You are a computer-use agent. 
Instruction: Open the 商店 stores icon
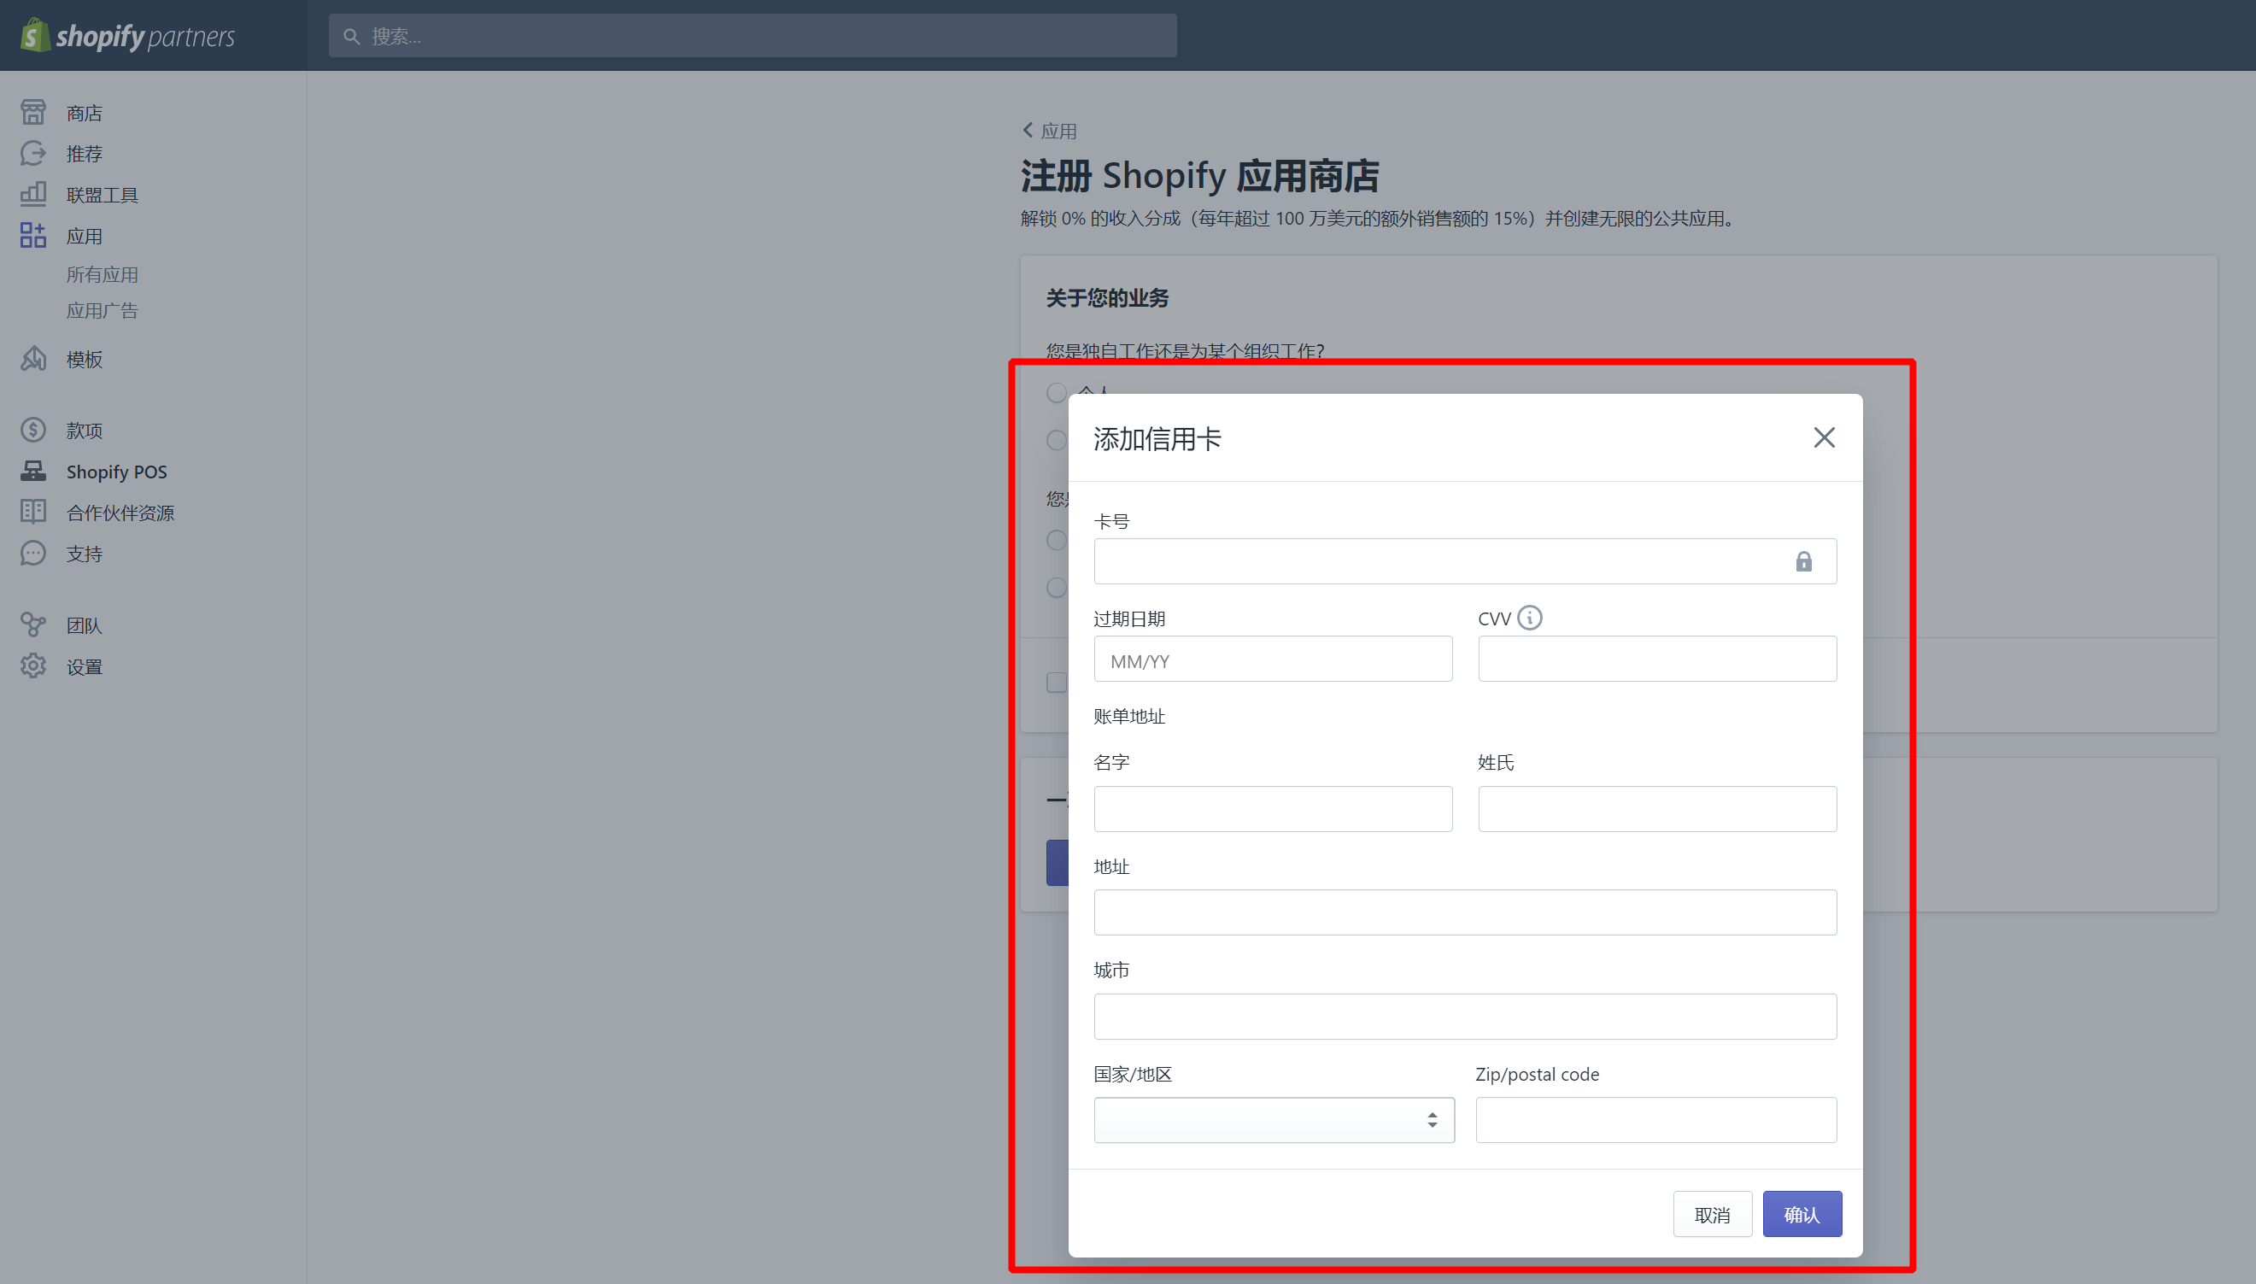pyautogui.click(x=33, y=113)
